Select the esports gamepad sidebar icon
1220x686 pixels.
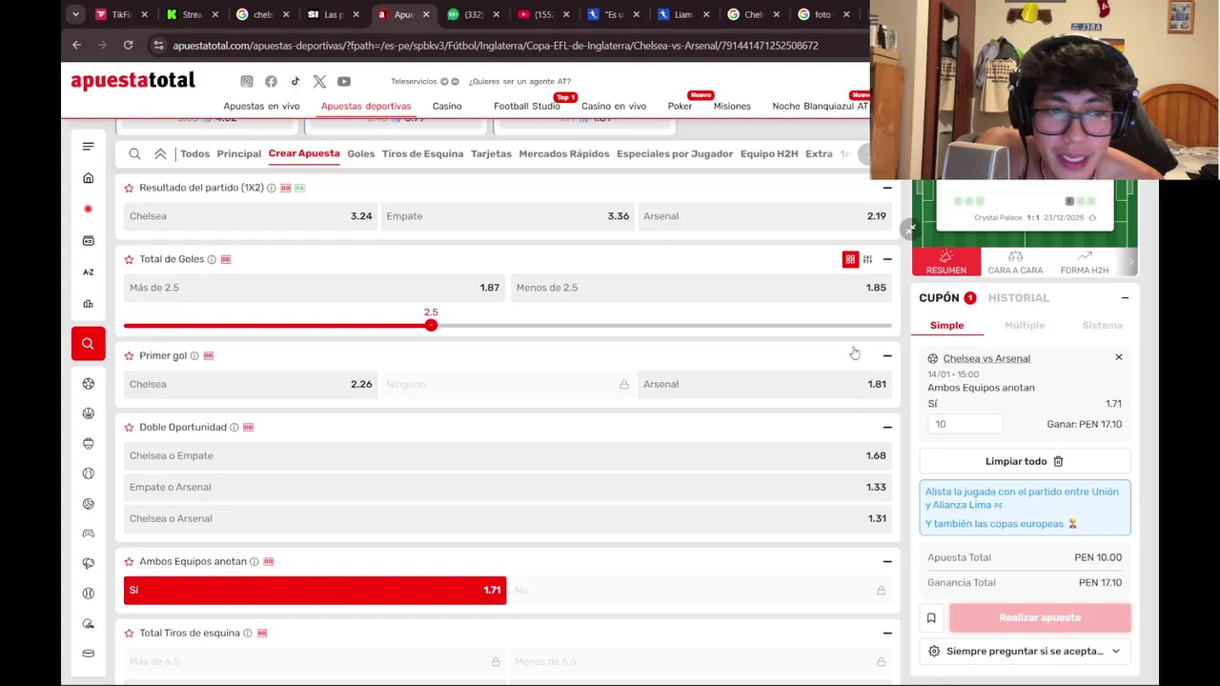point(88,534)
